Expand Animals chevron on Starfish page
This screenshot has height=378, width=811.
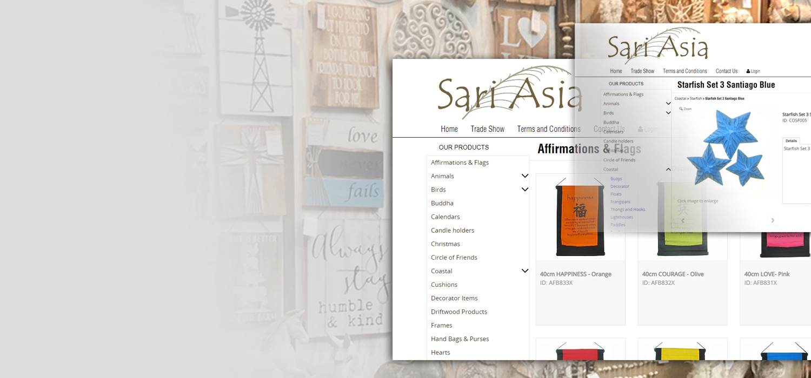tap(668, 104)
